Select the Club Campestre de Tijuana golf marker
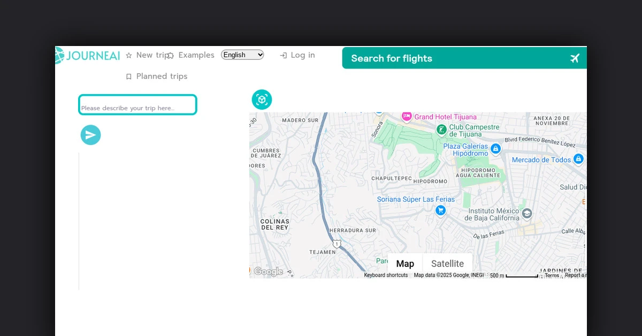 (441, 129)
